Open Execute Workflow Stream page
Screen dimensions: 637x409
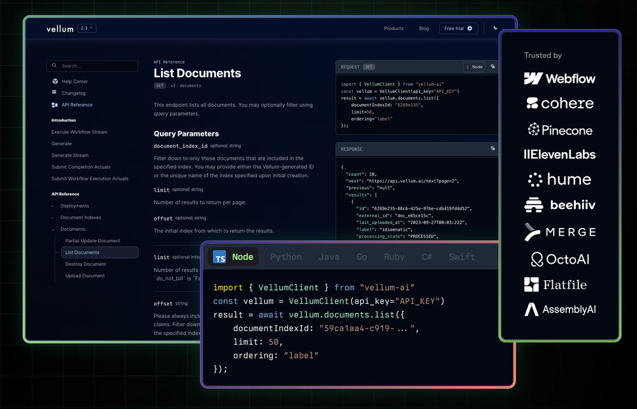tap(79, 132)
